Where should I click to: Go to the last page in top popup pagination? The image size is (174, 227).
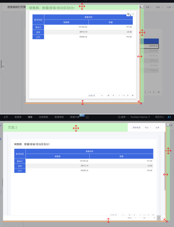133,95
